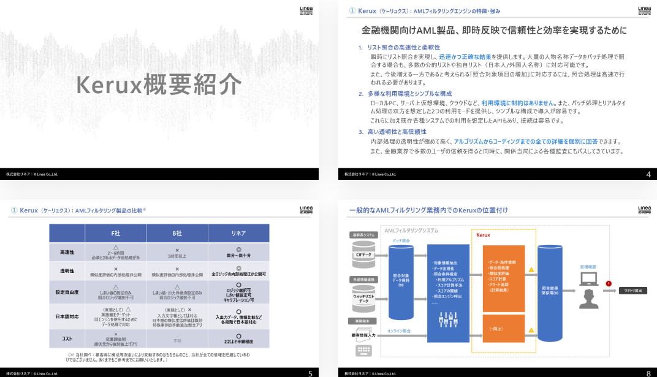The width and height of the screenshot is (657, 377).
Task: Select the CIFデータ database cylinder
Action: point(363,255)
